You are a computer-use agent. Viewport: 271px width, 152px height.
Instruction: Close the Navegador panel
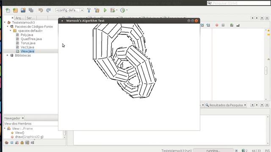(x=22, y=118)
